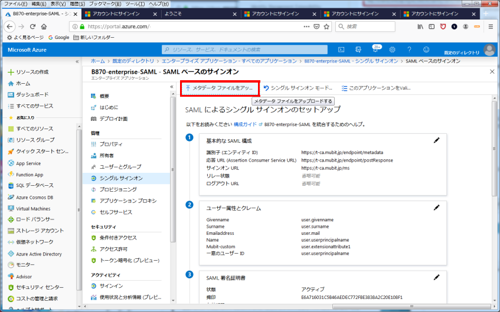The image size is (500, 312).
Task: Open the help question mark icon
Action: click(409, 50)
